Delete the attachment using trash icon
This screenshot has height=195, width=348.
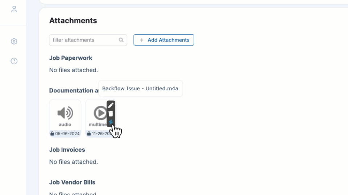(111, 114)
